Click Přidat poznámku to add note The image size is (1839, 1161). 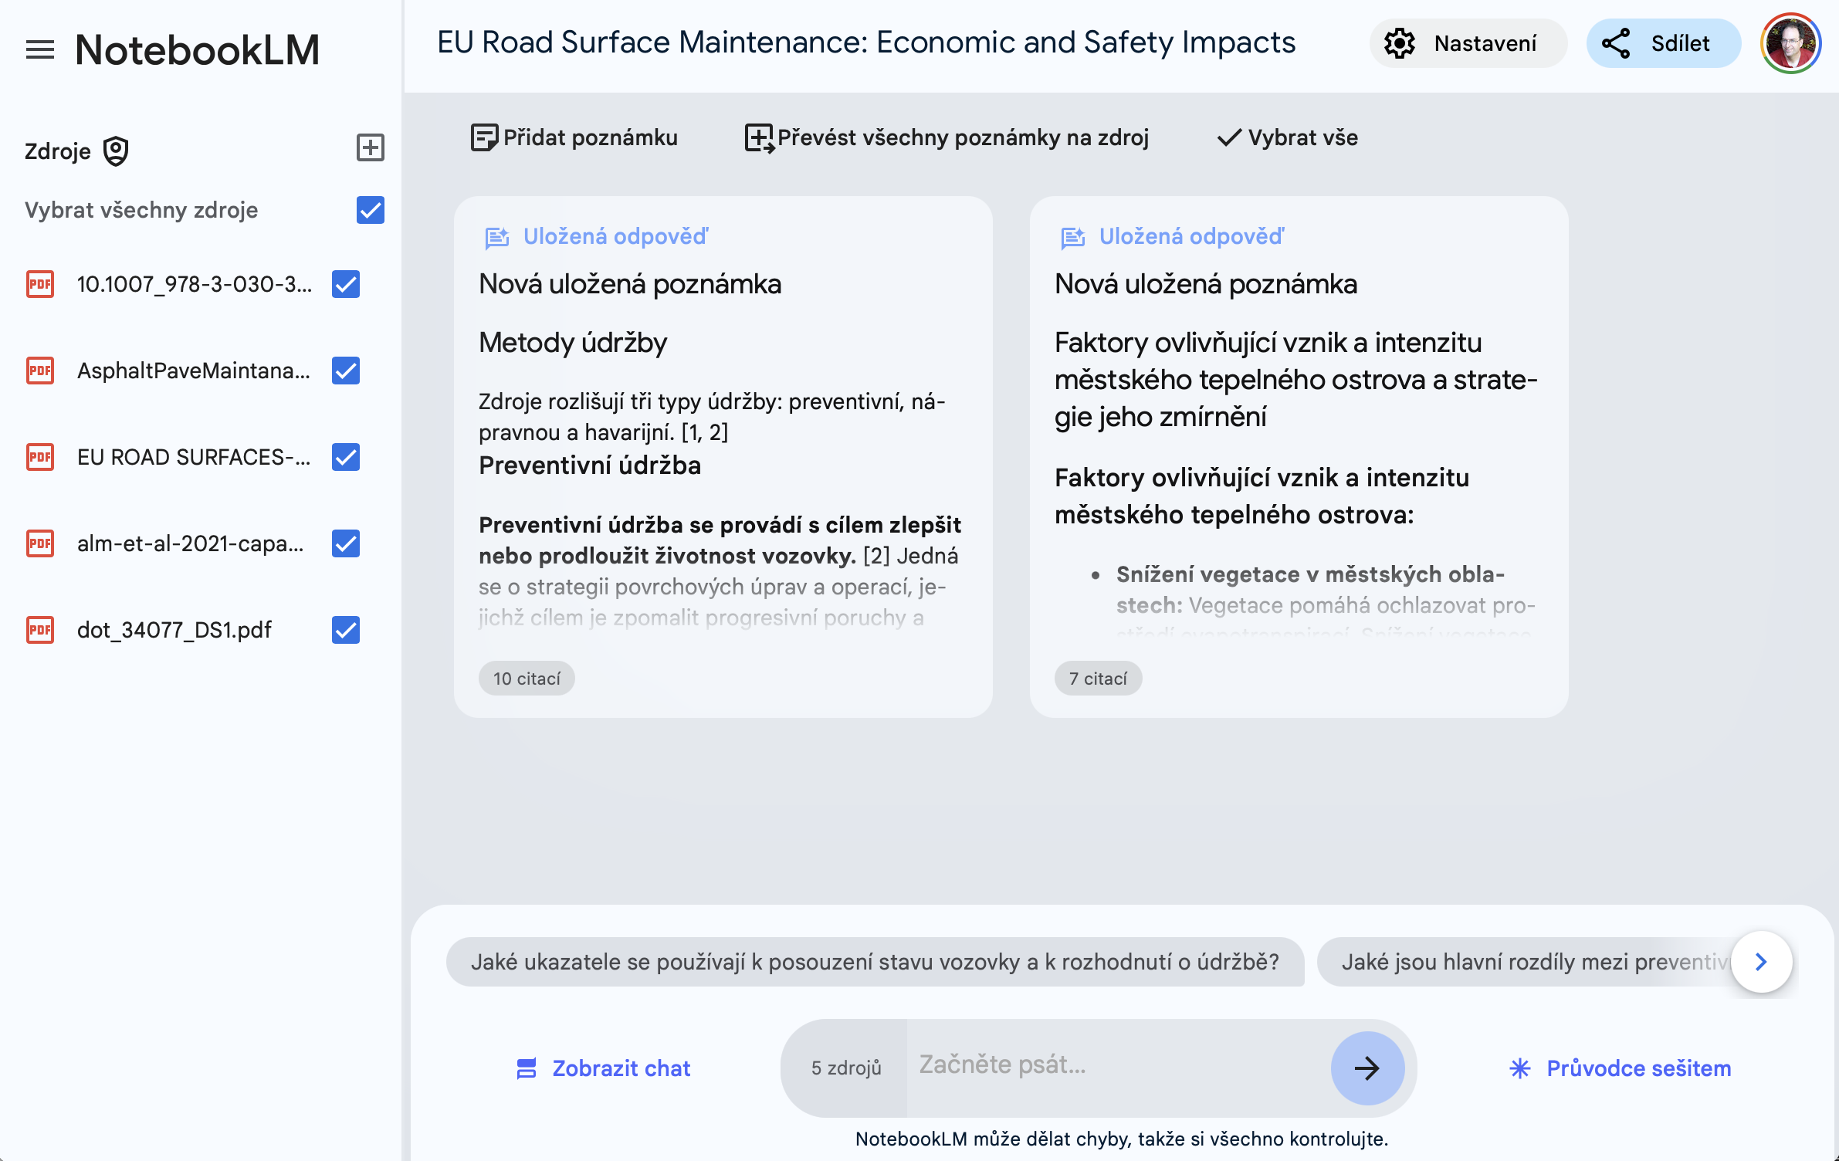click(x=574, y=137)
